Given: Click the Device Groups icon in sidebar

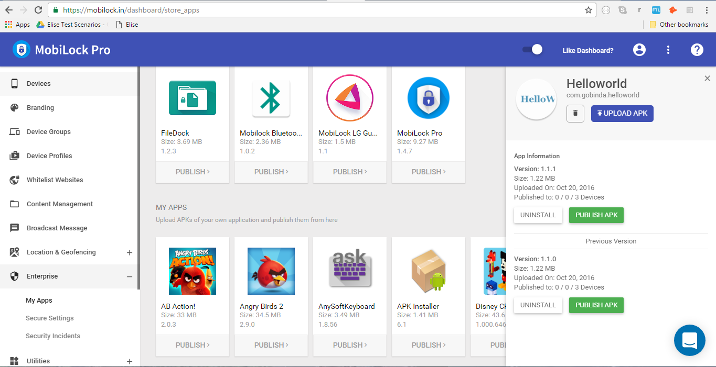Looking at the screenshot, I should click(x=15, y=132).
